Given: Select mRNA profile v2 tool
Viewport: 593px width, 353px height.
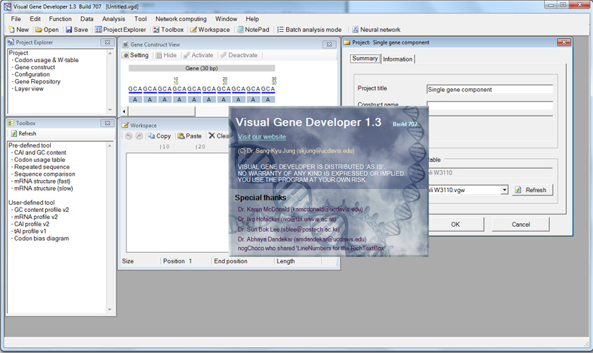Looking at the screenshot, I should [x=36, y=217].
